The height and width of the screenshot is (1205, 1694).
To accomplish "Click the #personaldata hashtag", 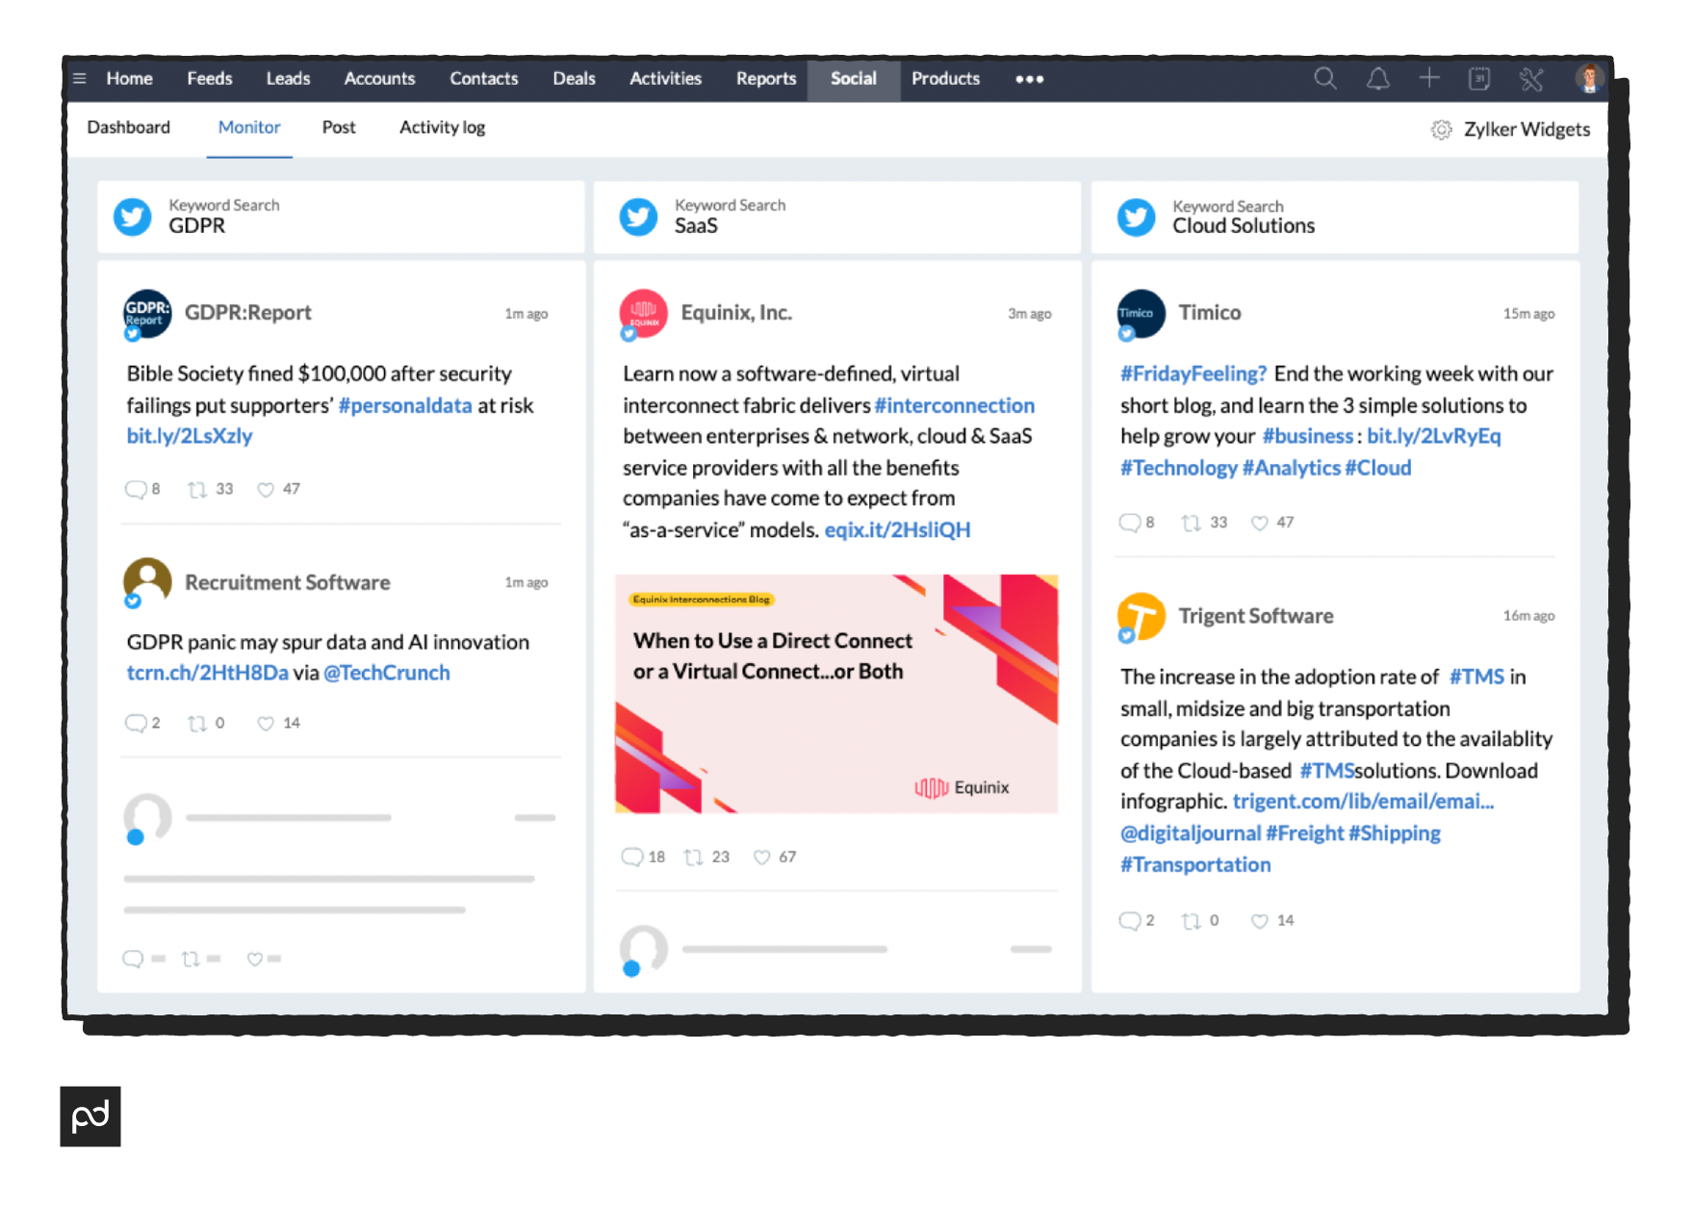I will (x=405, y=405).
